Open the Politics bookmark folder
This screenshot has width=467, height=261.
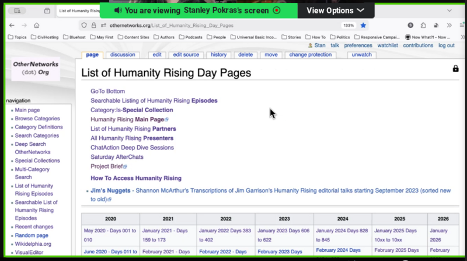point(340,37)
